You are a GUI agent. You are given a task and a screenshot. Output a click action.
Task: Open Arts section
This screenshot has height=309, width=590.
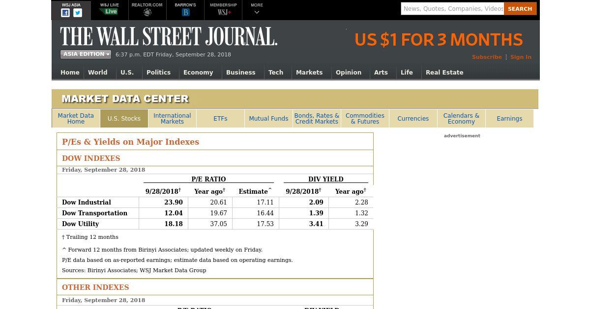[x=381, y=72]
